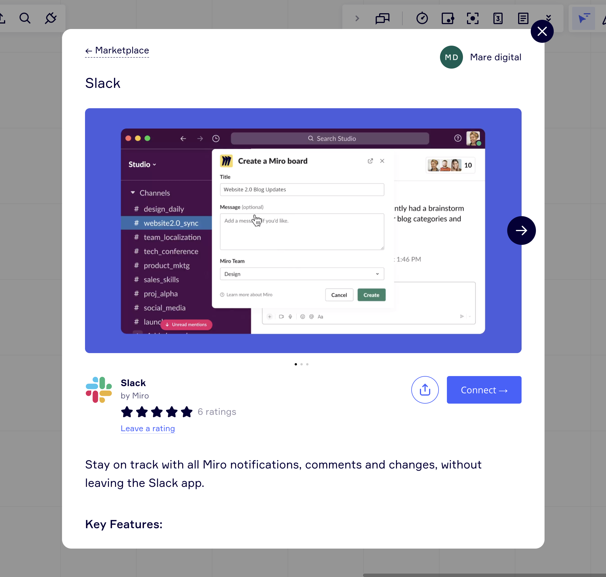Toggle the collaborator cursors icon
Viewport: 606px width, 577px height.
(583, 18)
